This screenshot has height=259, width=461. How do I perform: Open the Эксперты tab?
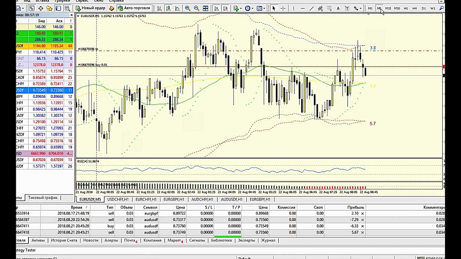[246, 240]
